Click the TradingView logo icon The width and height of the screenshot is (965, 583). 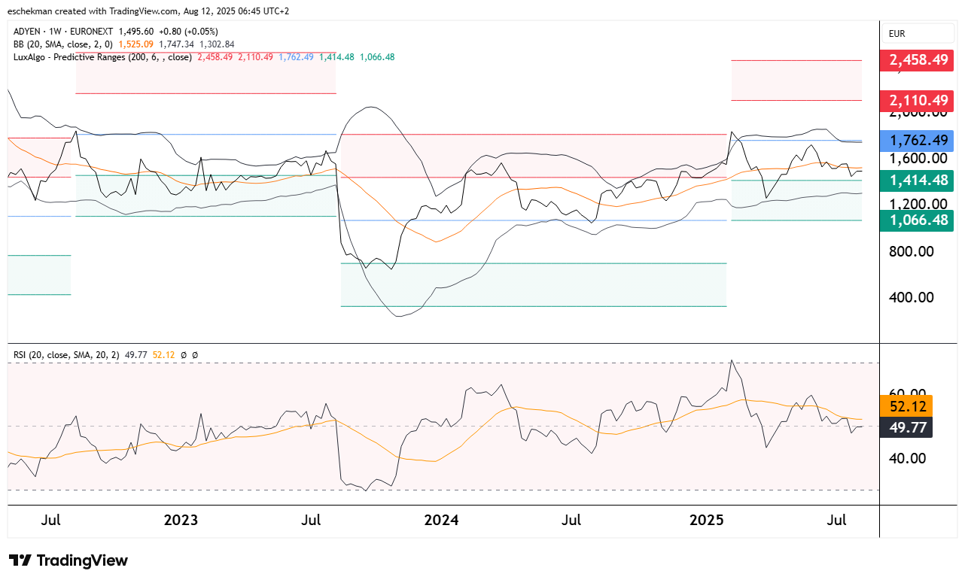pyautogui.click(x=20, y=560)
